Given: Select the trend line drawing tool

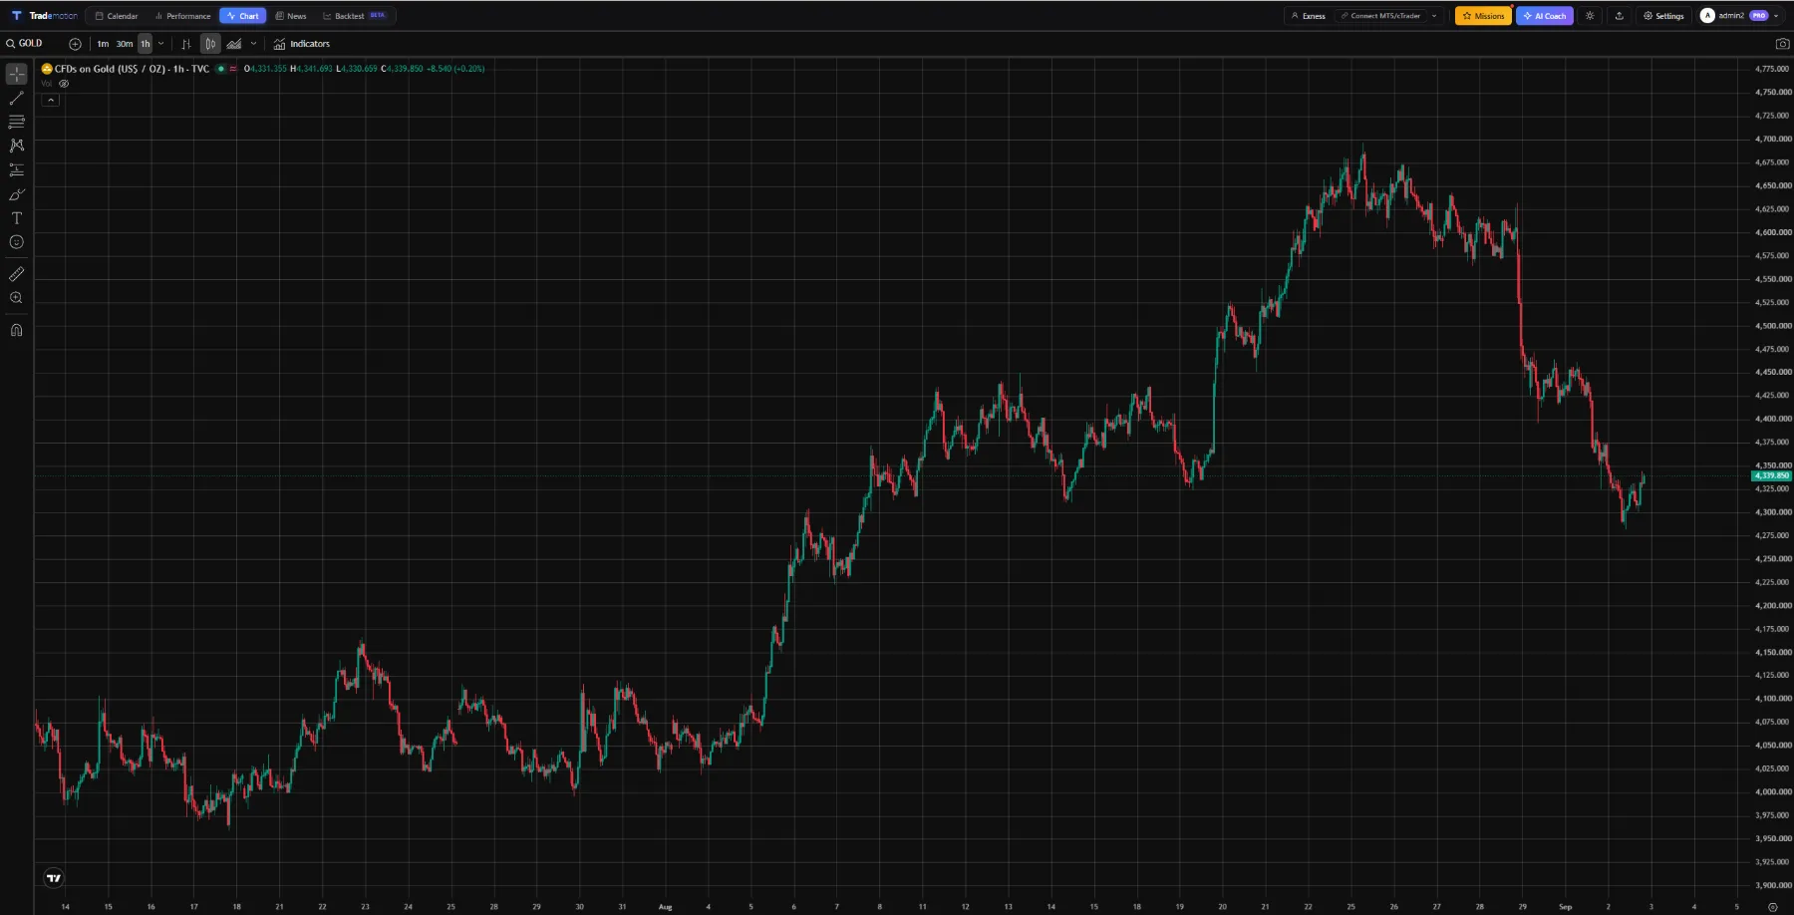Looking at the screenshot, I should 17,98.
